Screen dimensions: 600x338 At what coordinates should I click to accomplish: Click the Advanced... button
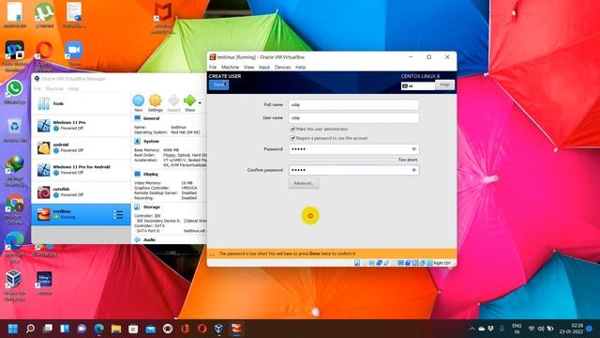tap(304, 183)
